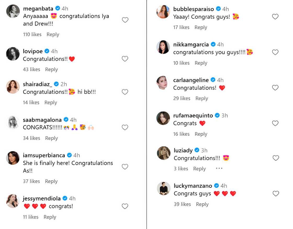The width and height of the screenshot is (293, 229).
Task: Click the verified checkmark beside luckymanzano
Action: tap(216, 186)
